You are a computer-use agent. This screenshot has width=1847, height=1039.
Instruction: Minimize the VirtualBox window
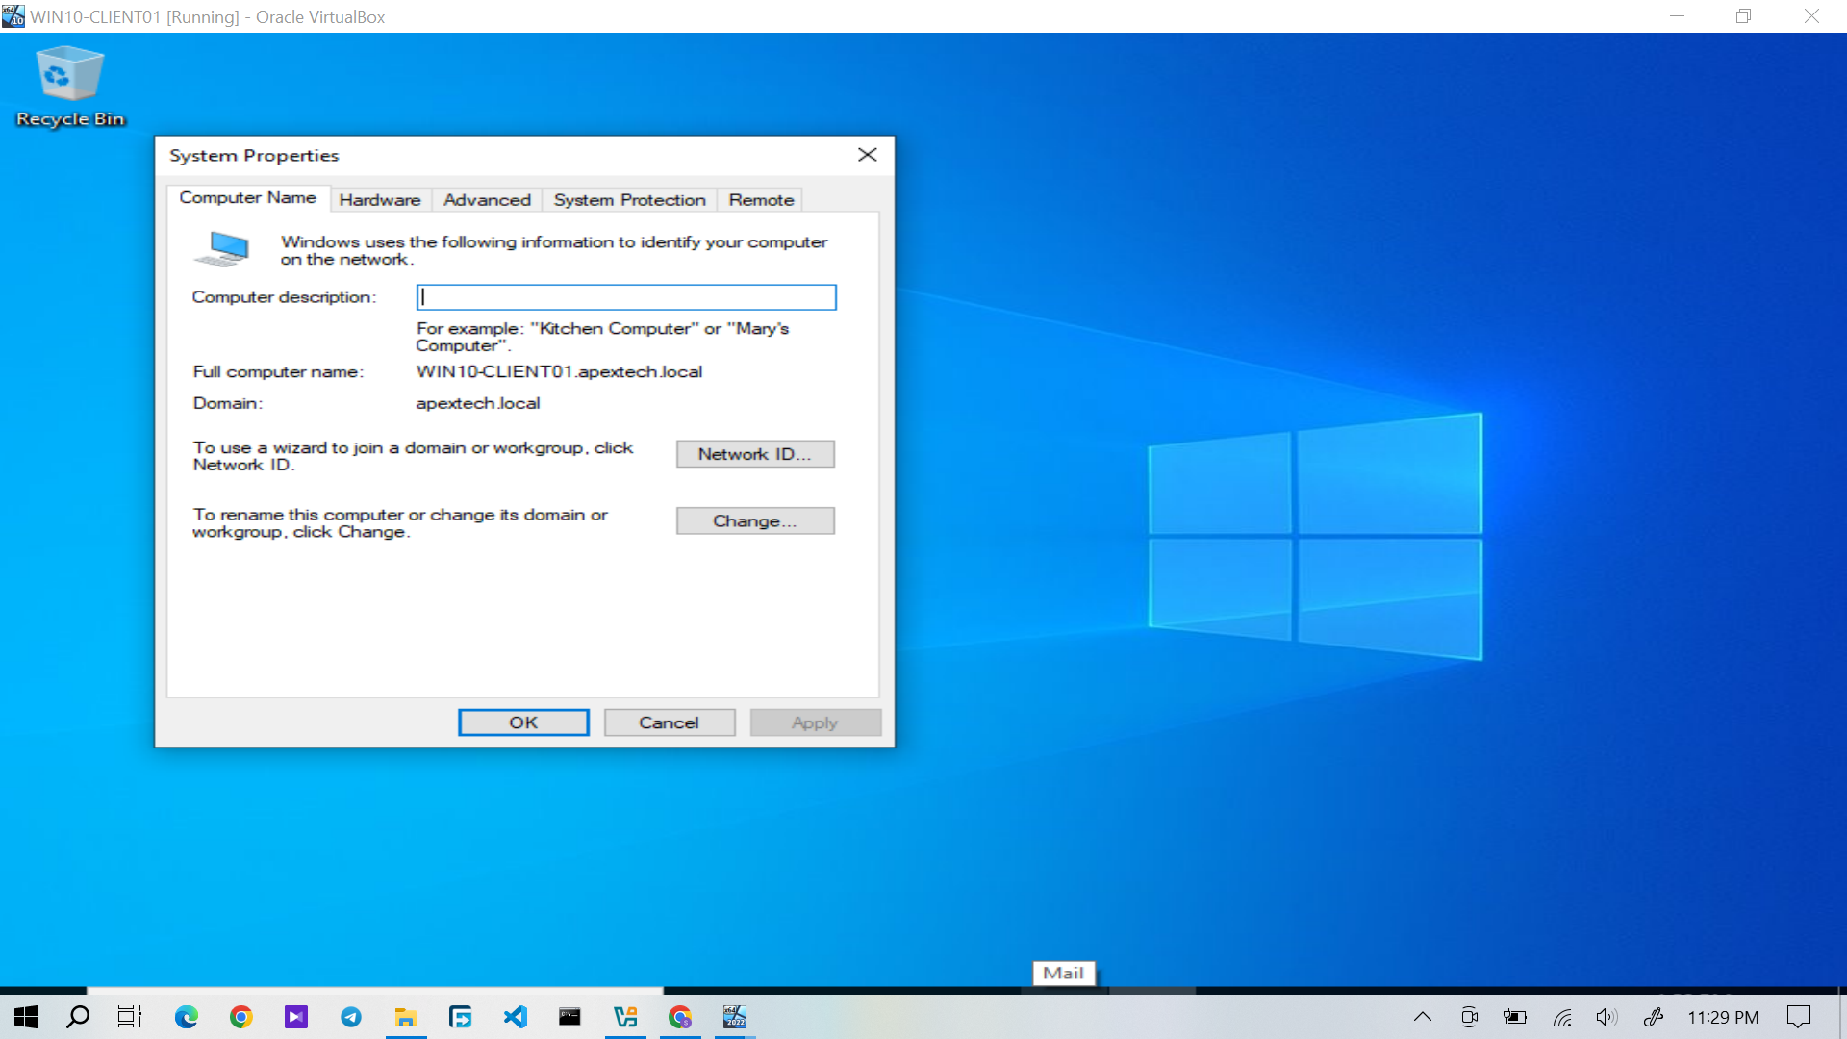click(1677, 16)
